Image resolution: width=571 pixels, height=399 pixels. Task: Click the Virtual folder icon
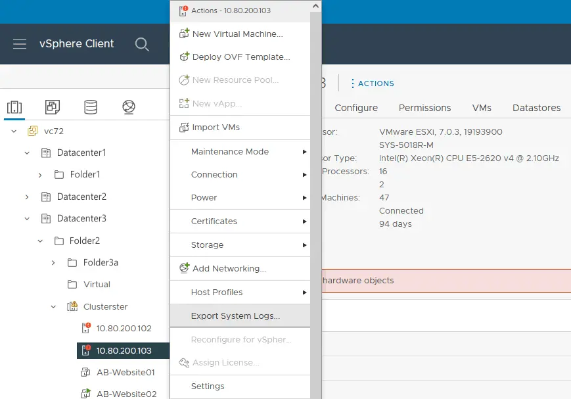pos(72,285)
